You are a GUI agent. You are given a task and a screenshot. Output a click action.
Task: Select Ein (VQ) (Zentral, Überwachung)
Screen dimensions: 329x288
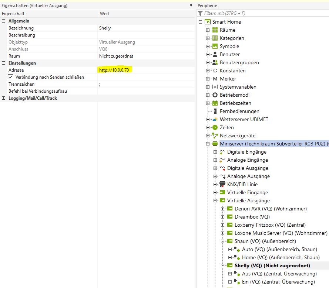278,282
